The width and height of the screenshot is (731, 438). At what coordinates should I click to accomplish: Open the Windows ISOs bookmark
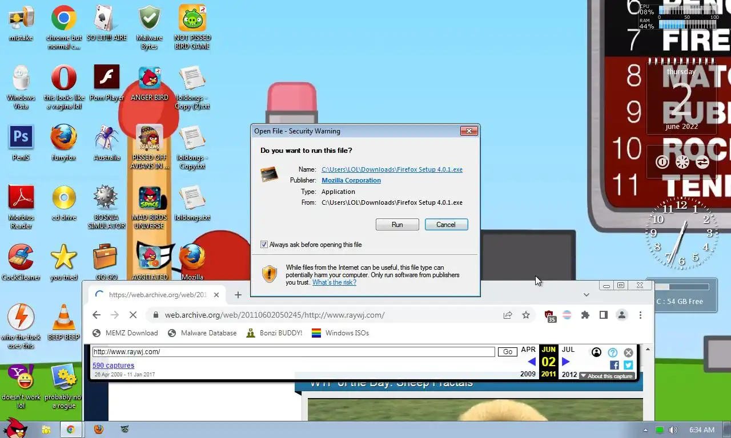point(340,333)
